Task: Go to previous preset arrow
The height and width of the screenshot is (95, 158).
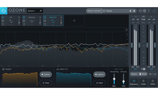Action: tap(130, 11)
